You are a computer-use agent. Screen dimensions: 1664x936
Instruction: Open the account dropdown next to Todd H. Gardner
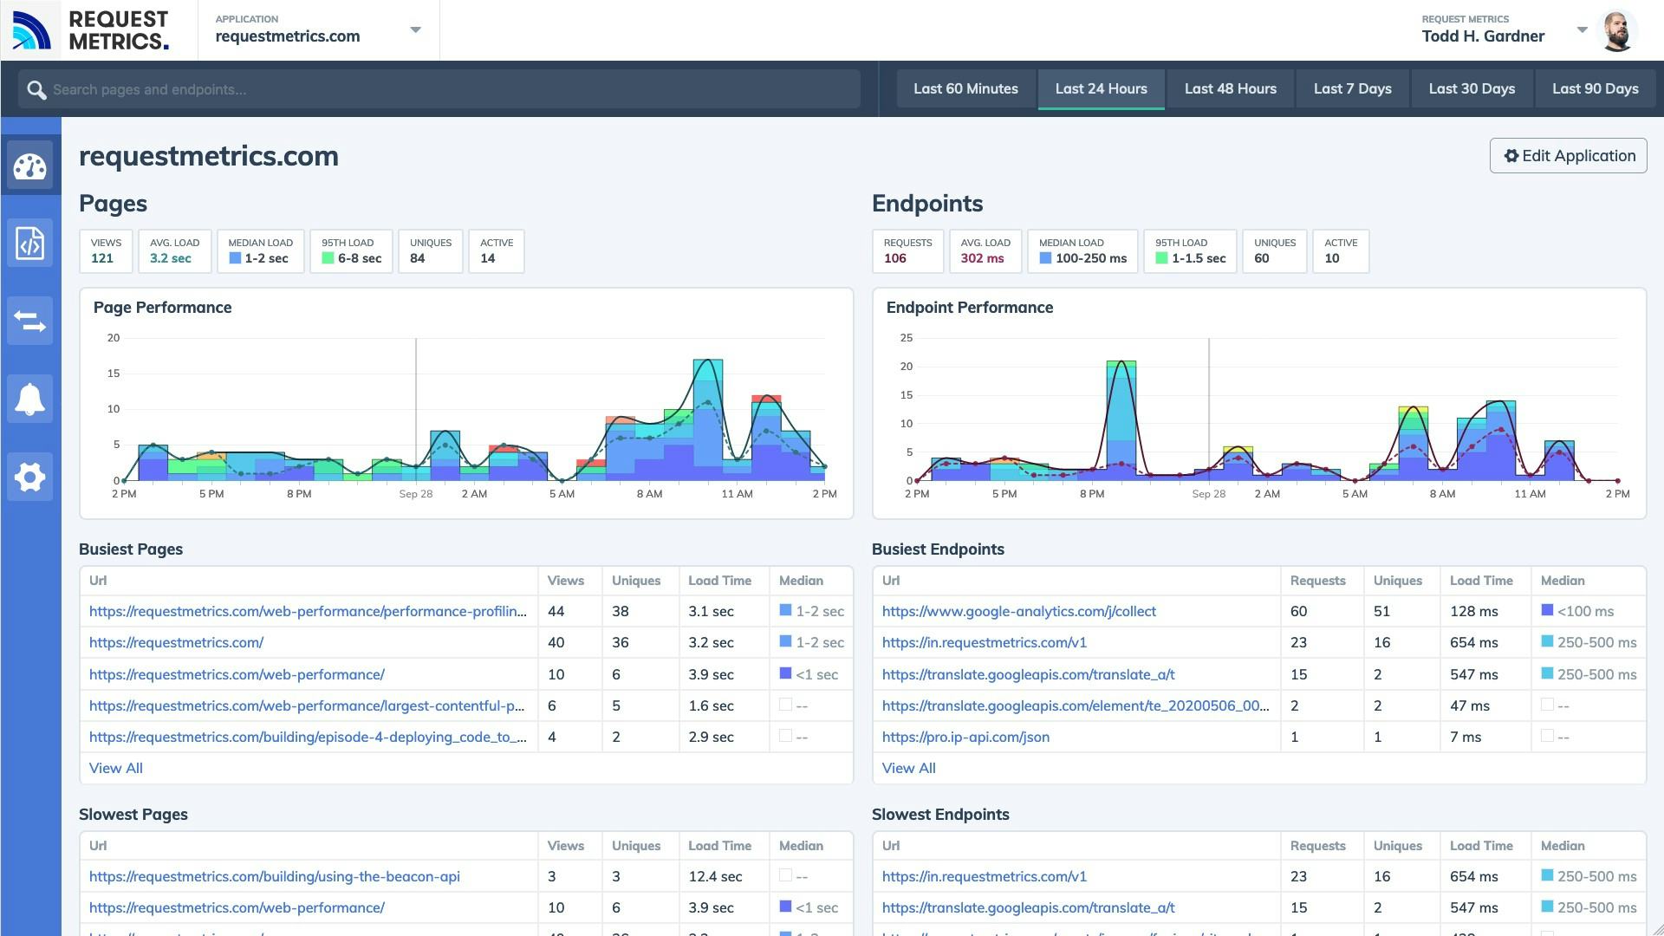point(1583,29)
